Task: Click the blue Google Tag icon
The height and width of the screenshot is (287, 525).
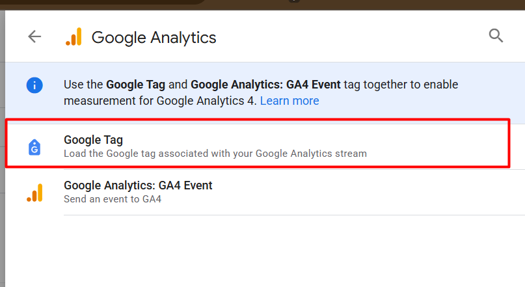Action: click(x=34, y=146)
